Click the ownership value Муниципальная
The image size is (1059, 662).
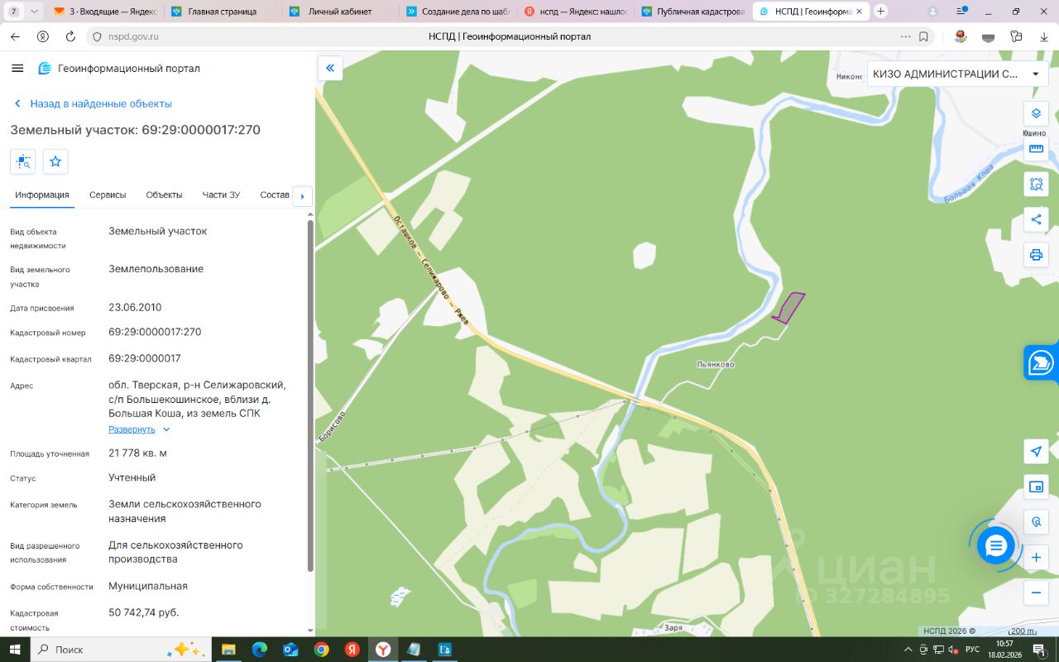point(148,586)
